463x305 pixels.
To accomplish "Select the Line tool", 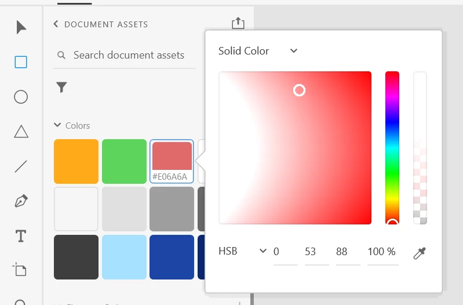I will point(21,166).
